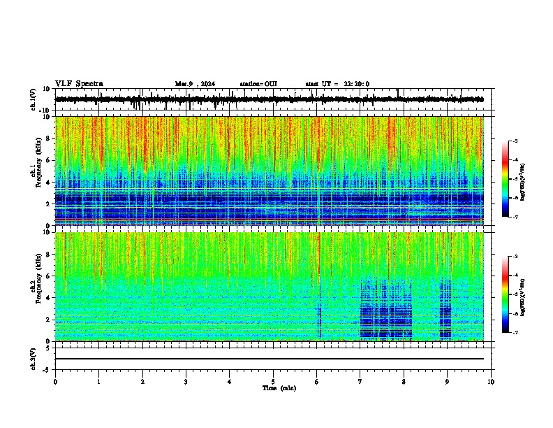This screenshot has width=553, height=428.
Task: Click the "5" tick on ch.3 voltage axis
Action: (48, 348)
